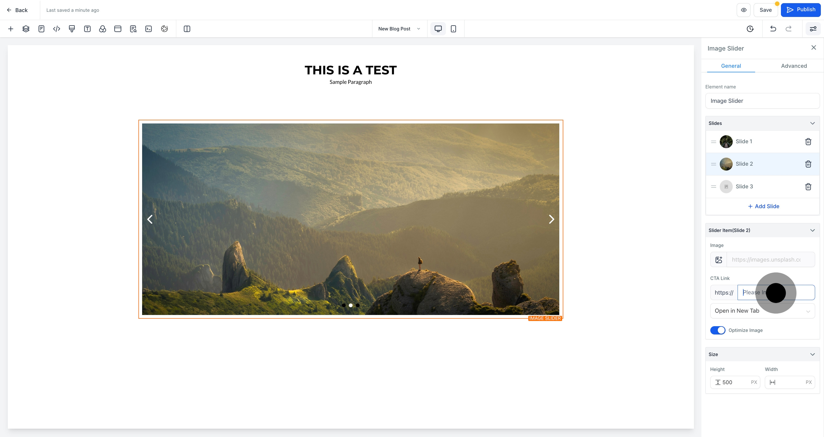The image size is (824, 437).
Task: Click the theme palette icon in toolbar
Action: [165, 29]
